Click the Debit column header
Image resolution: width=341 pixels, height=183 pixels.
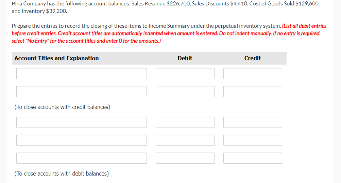tap(185, 58)
